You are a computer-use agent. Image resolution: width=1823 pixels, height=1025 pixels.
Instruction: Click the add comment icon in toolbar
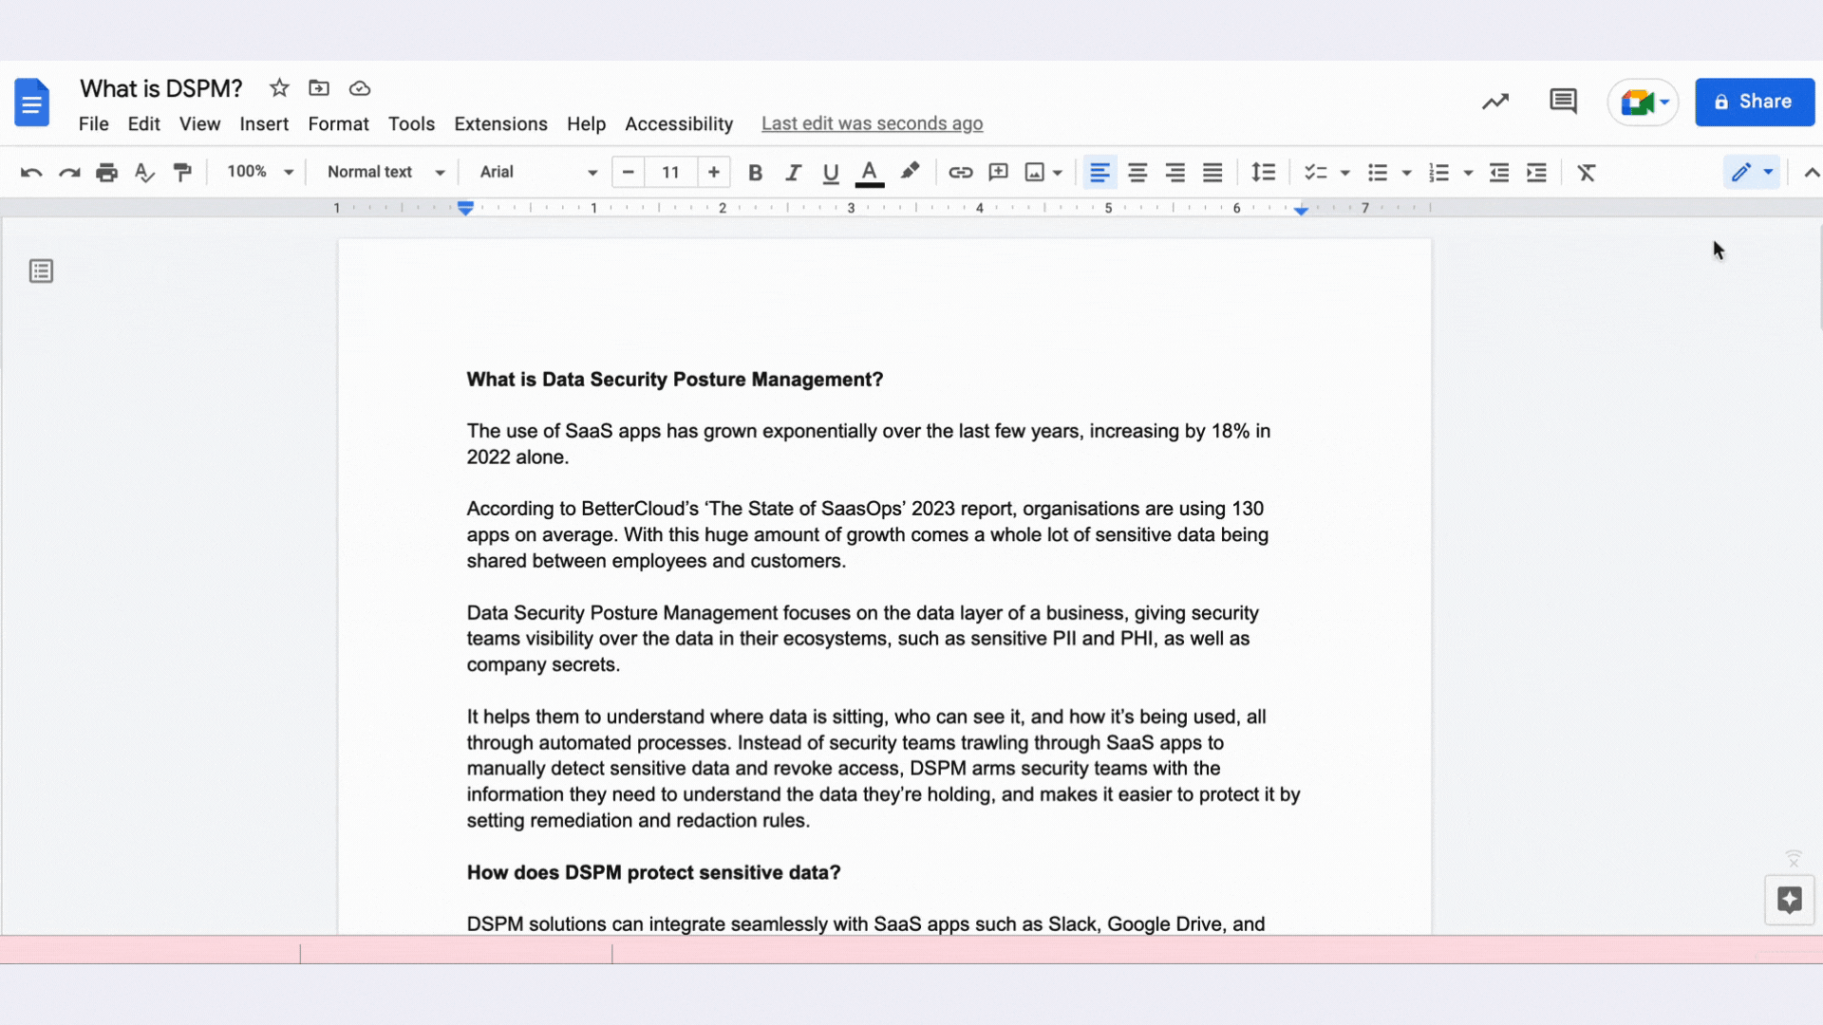998,172
